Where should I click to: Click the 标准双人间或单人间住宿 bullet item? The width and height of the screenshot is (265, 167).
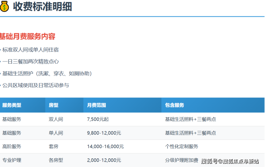30,50
